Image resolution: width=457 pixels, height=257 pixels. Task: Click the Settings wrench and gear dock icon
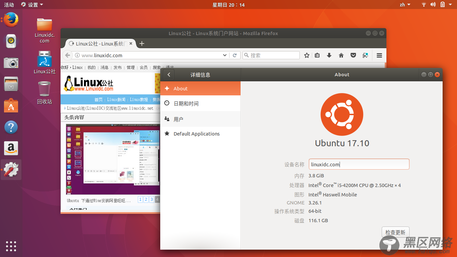click(11, 170)
